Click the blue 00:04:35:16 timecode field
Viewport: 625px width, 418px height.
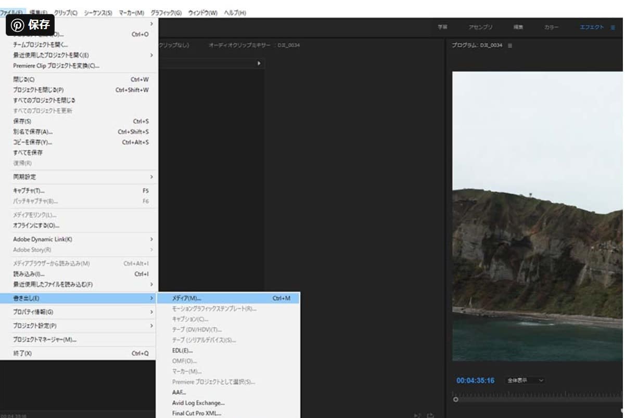tap(476, 381)
